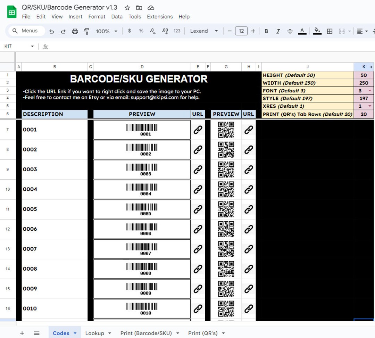Increase decimal places
Image resolution: width=375 pixels, height=338 pixels.
pyautogui.click(x=165, y=31)
